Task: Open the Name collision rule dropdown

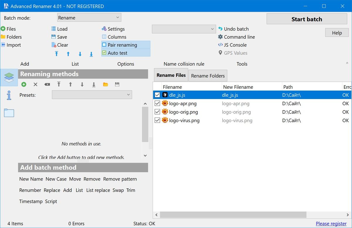Action: [184, 29]
